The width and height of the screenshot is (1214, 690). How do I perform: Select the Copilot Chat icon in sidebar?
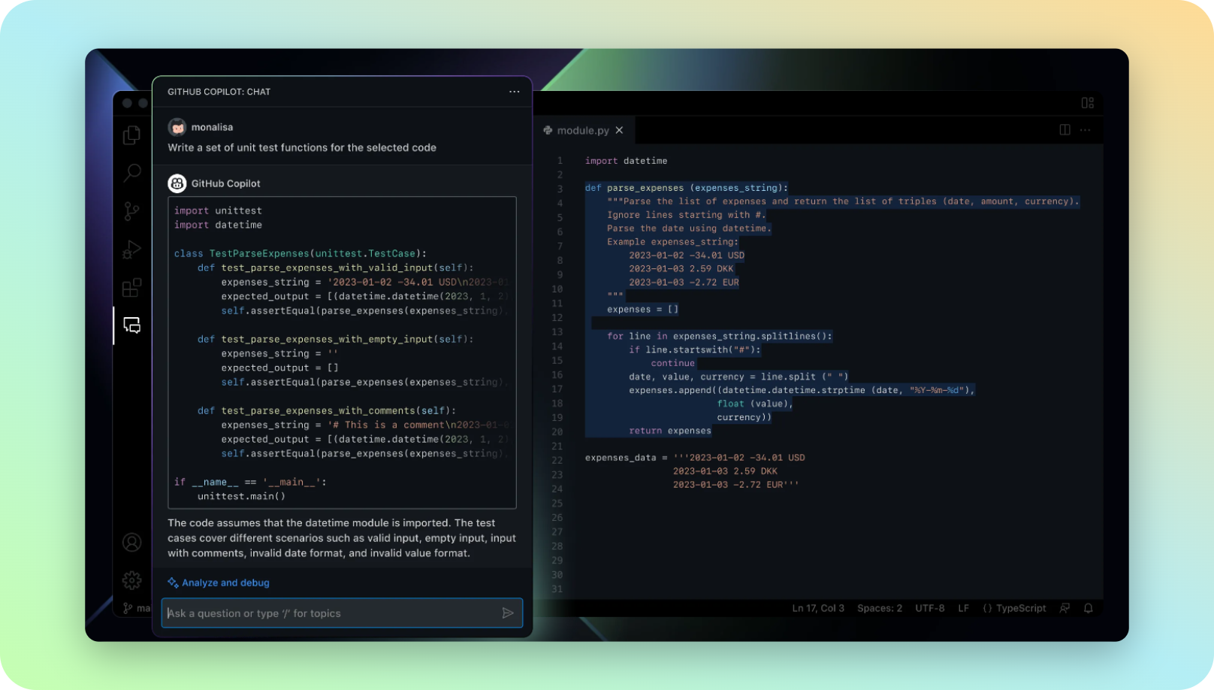click(x=132, y=325)
